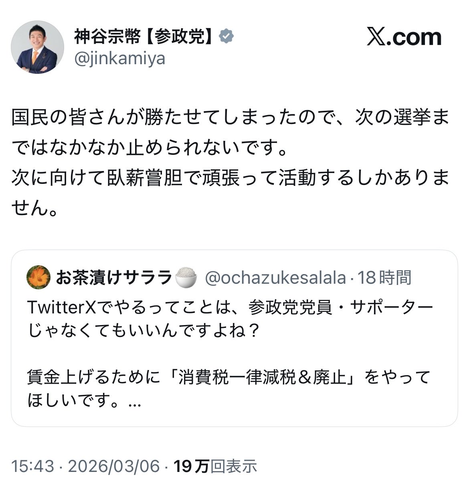Click the 15:43 post time

32,466
